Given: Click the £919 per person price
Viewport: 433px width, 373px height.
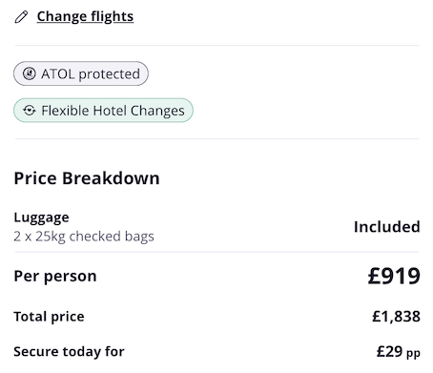Looking at the screenshot, I should tap(394, 276).
